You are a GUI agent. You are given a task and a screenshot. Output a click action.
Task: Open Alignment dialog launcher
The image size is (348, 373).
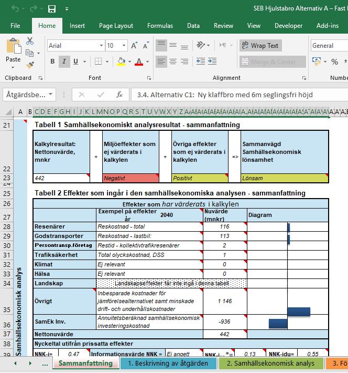pos(304,78)
